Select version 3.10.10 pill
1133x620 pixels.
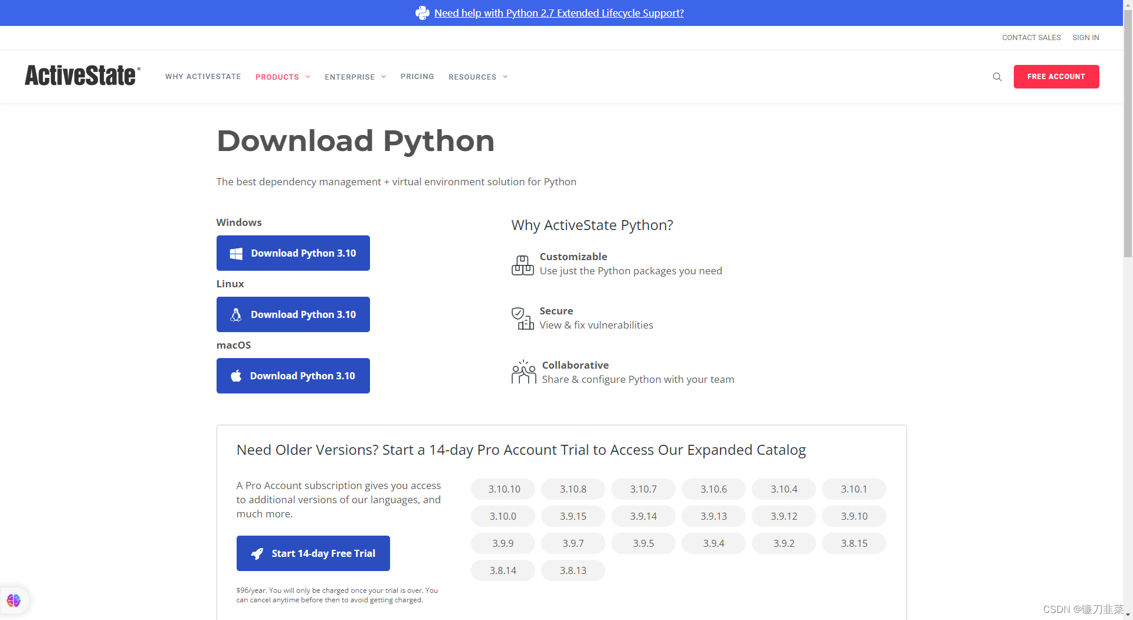point(503,489)
